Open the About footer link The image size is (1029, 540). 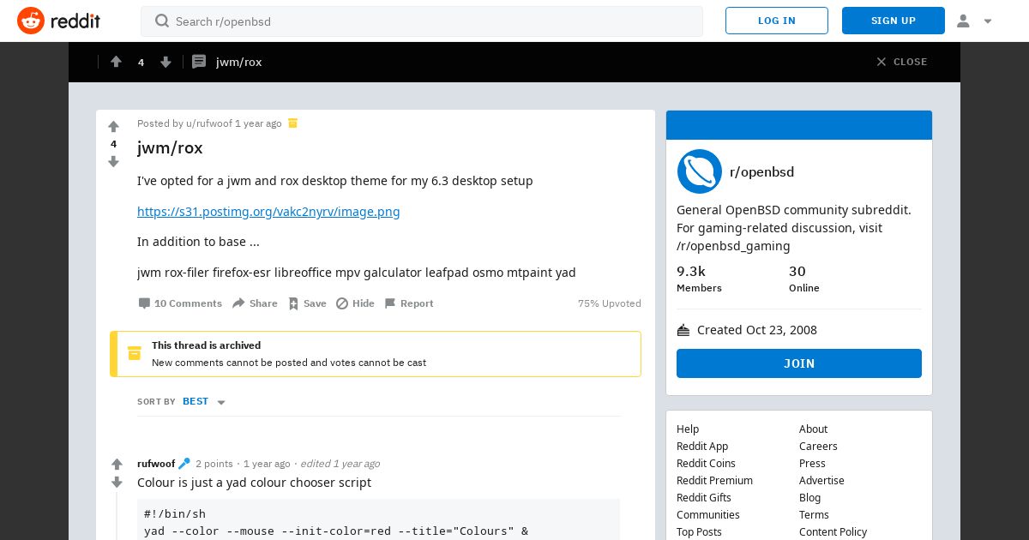pos(813,429)
